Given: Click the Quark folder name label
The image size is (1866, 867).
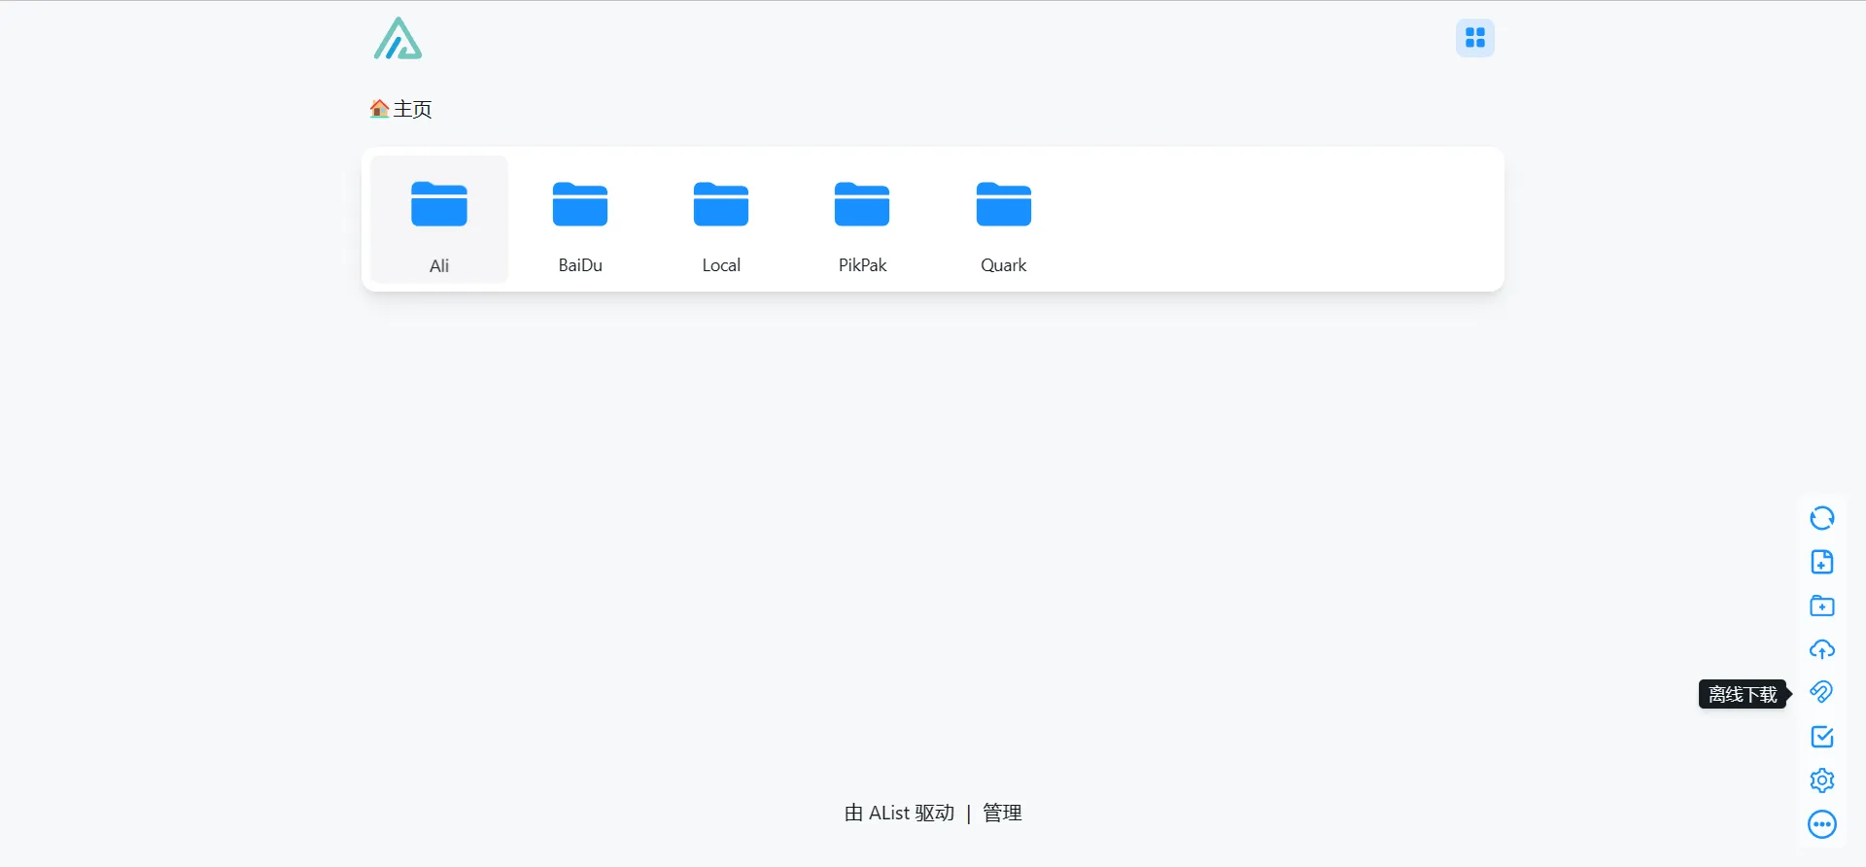Looking at the screenshot, I should (x=1003, y=265).
